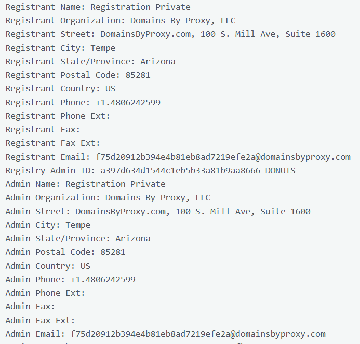The height and width of the screenshot is (344, 360).
Task: Click Admin State/Province Arizona line
Action: tap(78, 239)
